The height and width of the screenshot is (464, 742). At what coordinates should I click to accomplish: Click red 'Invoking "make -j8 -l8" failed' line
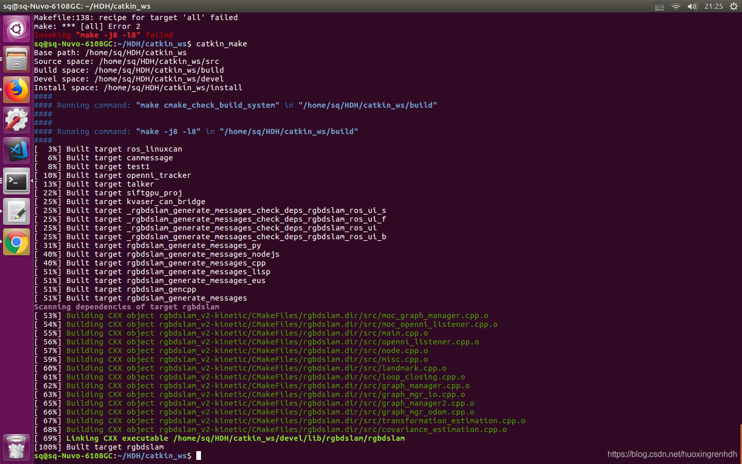coord(104,35)
